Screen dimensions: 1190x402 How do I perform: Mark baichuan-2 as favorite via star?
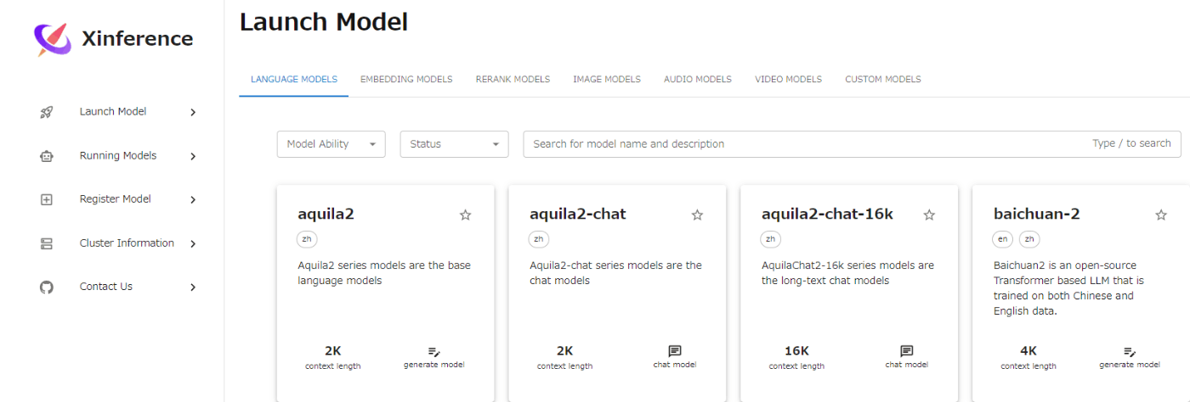point(1161,215)
